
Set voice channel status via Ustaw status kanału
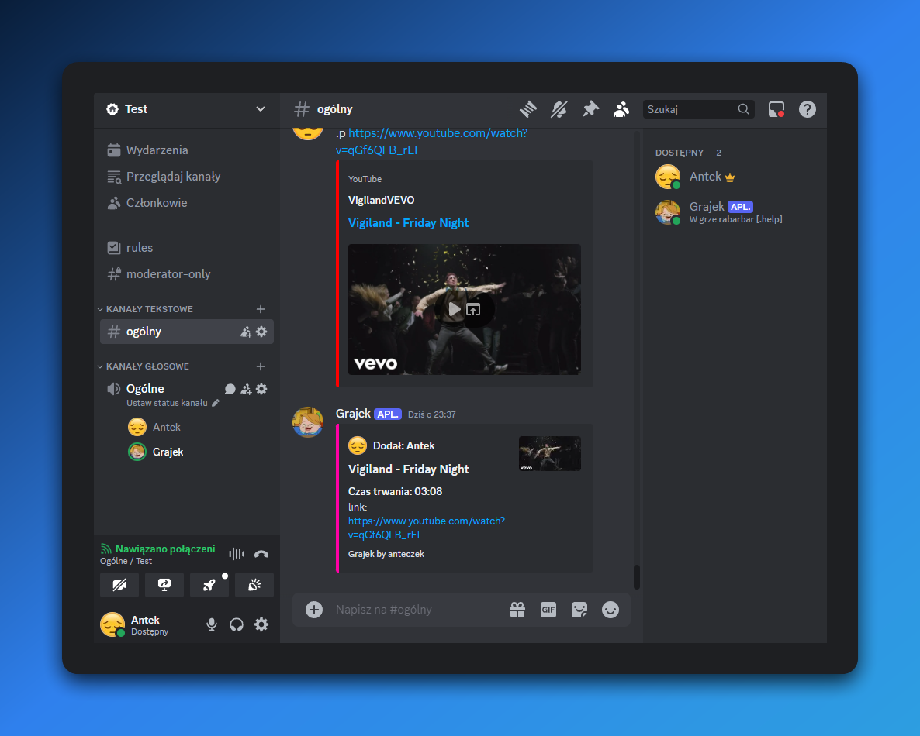tap(172, 403)
